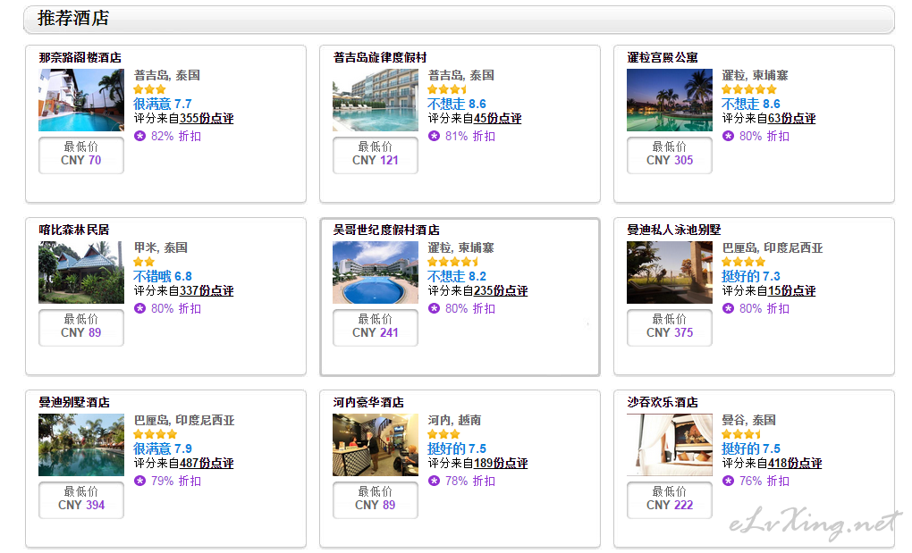Viewport: 912px width, 553px height.
Task: Open the 337份点评 reviews link
Action: (207, 291)
